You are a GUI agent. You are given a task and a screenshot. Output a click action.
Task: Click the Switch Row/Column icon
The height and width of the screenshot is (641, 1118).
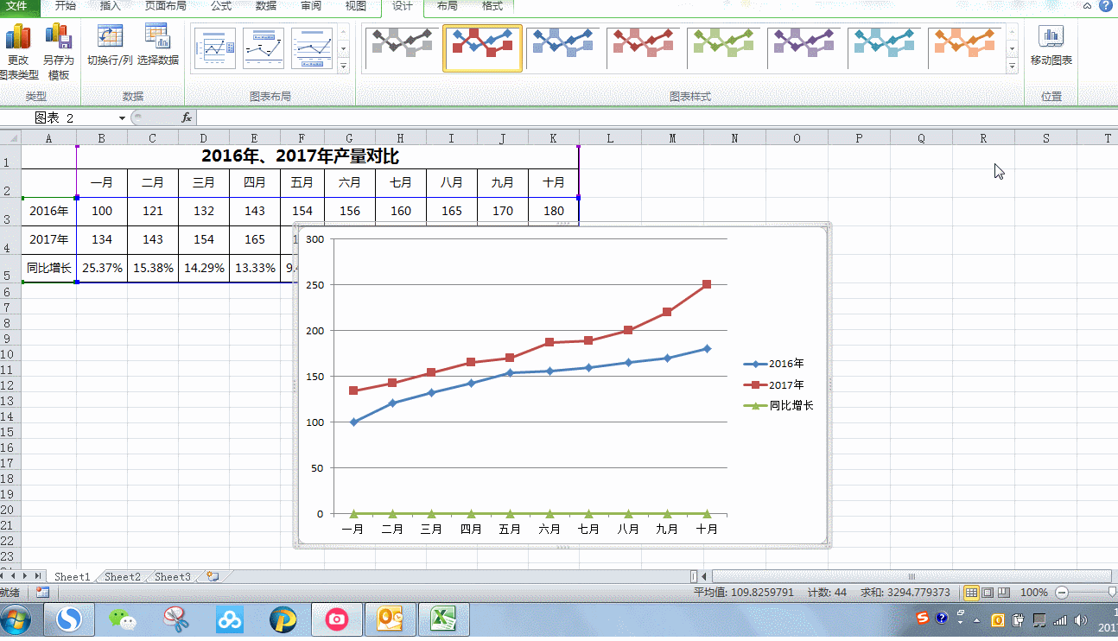[x=110, y=38]
